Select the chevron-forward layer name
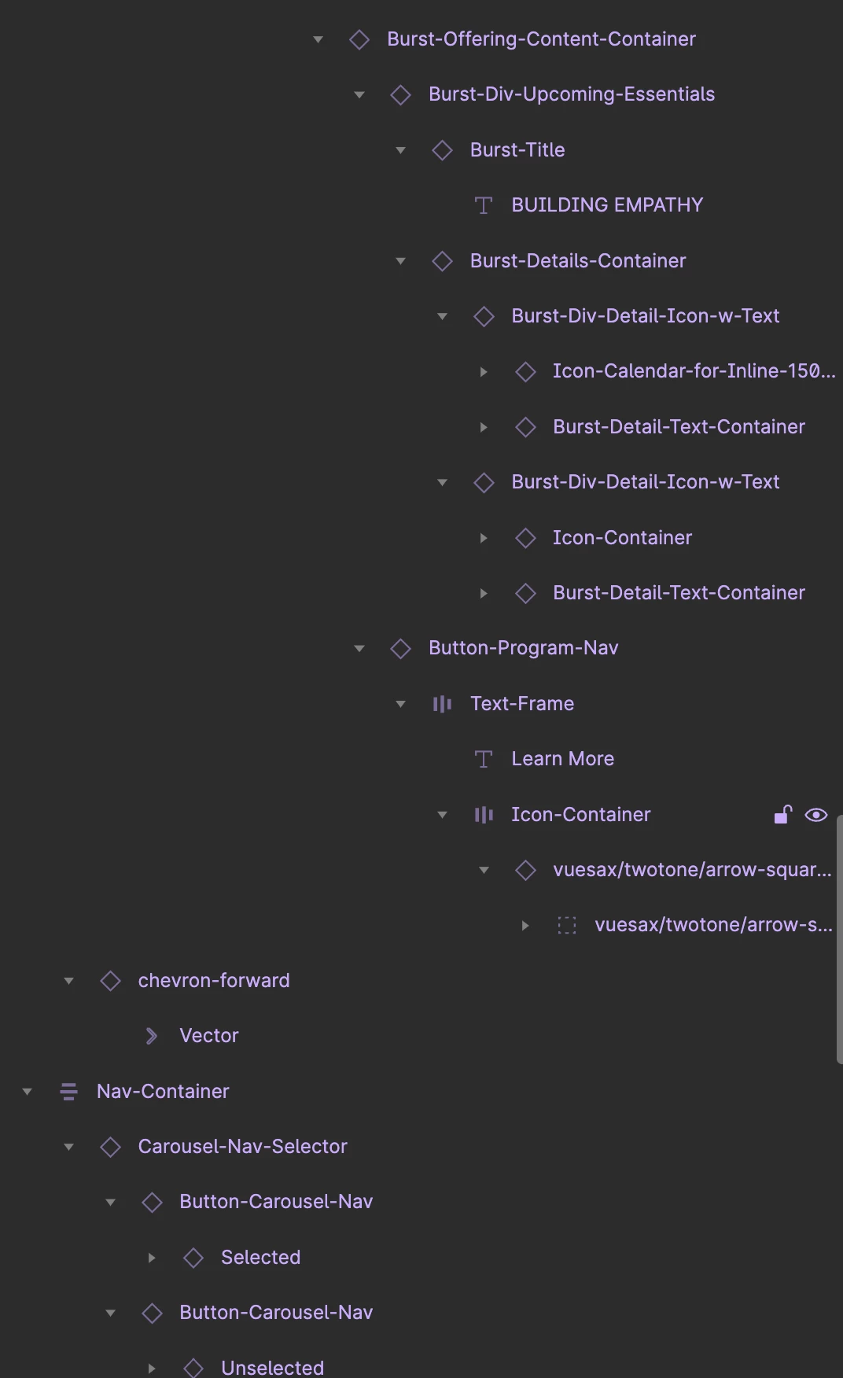Image resolution: width=843 pixels, height=1378 pixels. [214, 981]
